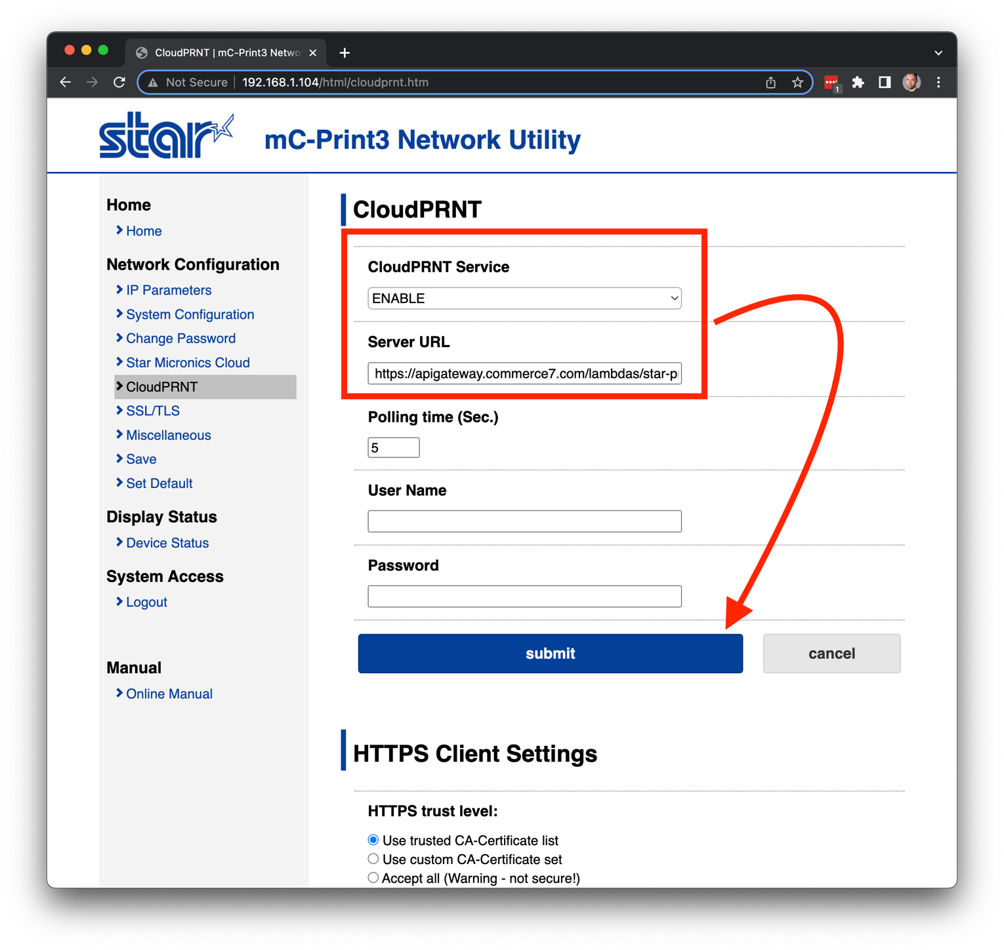Expand the tab search chevron

[x=938, y=52]
